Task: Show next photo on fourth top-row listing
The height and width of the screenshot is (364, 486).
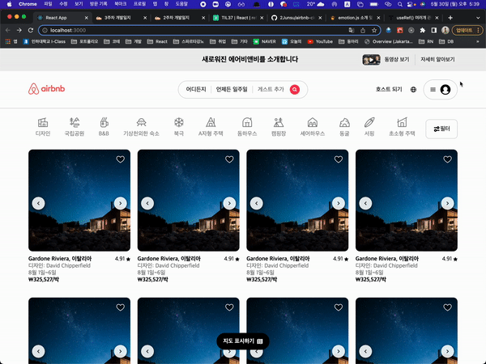Action: point(447,203)
